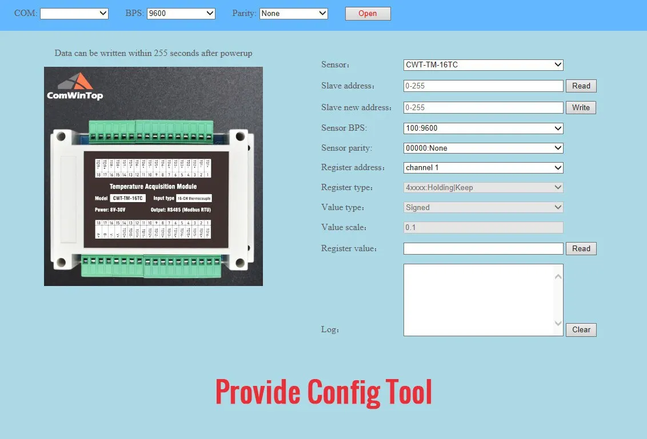The height and width of the screenshot is (439, 647).
Task: Expand the Sensor BPS dropdown
Action: (483, 128)
